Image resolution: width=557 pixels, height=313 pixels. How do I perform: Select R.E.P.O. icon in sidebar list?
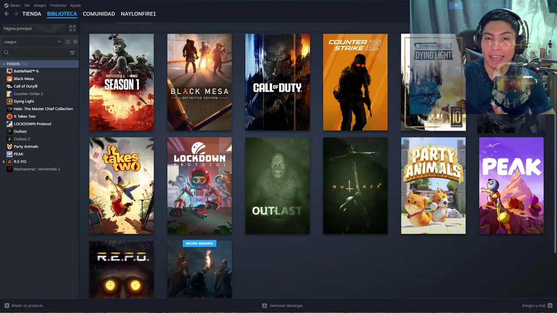click(x=10, y=161)
